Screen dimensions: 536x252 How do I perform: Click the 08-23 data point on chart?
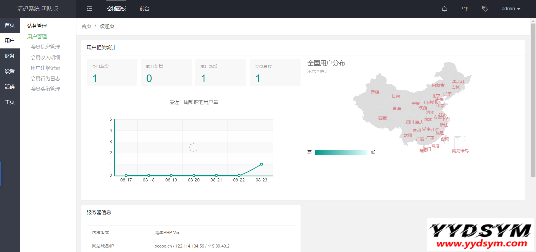click(261, 164)
